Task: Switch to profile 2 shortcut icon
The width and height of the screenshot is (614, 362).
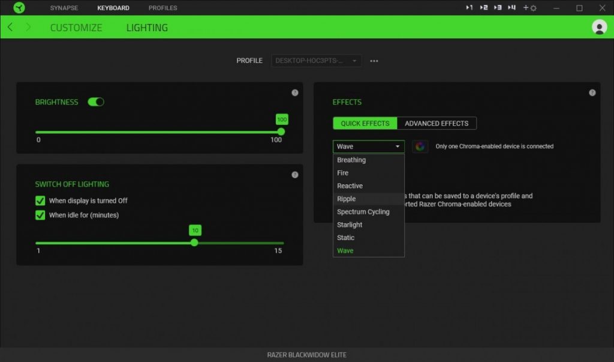Action: [x=484, y=7]
